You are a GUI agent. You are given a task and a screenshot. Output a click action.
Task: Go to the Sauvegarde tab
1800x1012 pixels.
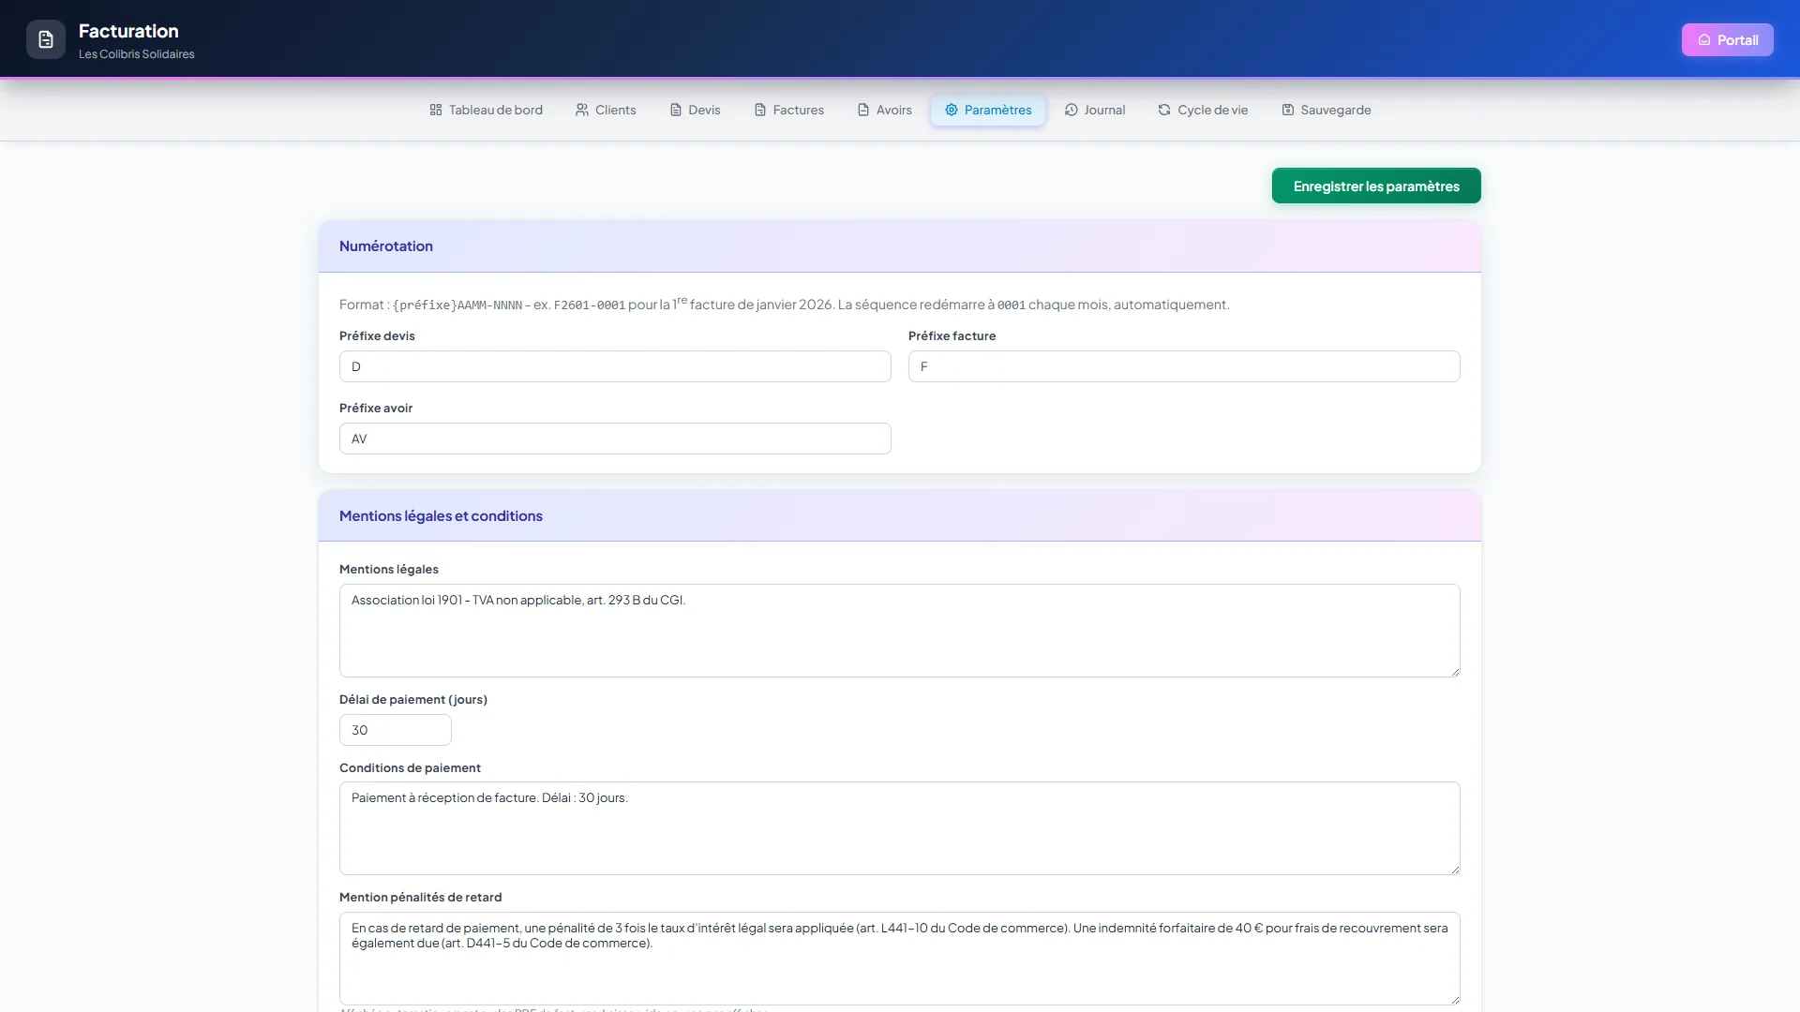(1326, 110)
